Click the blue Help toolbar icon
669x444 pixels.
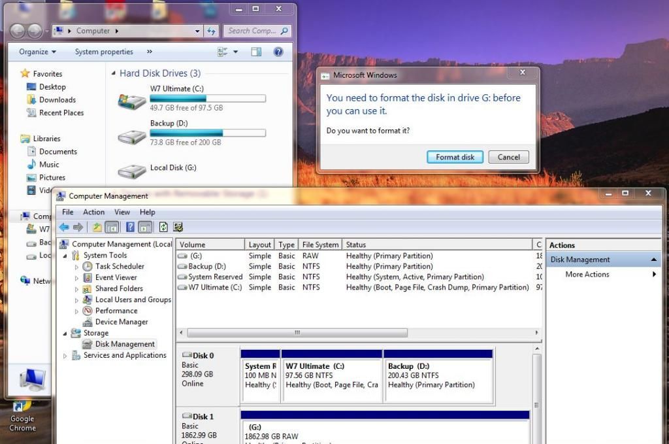[x=130, y=227]
